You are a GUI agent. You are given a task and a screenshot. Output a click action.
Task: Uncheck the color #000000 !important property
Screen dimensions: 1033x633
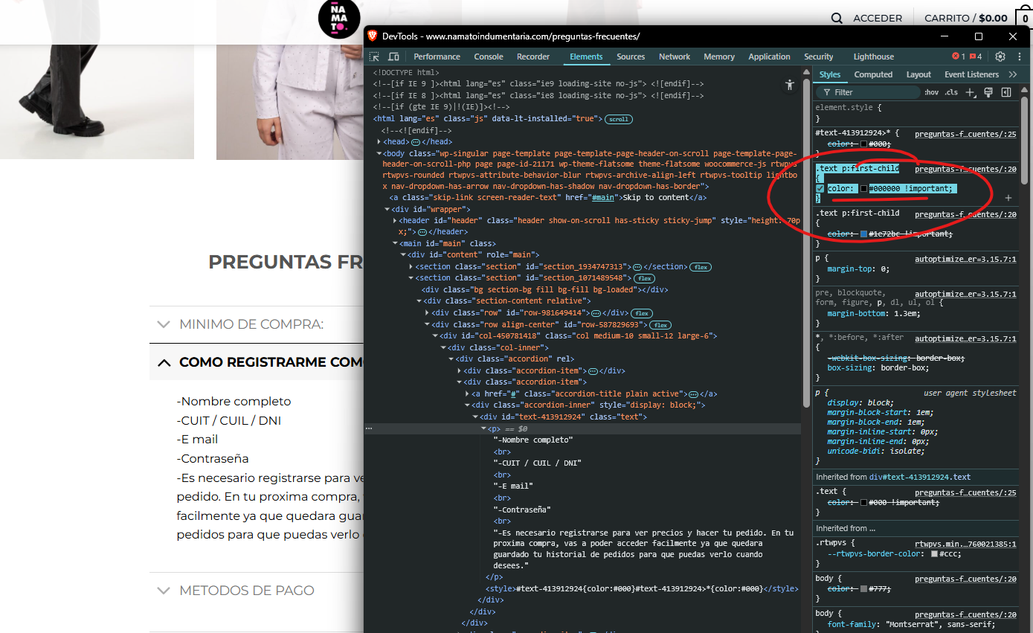pyautogui.click(x=820, y=189)
